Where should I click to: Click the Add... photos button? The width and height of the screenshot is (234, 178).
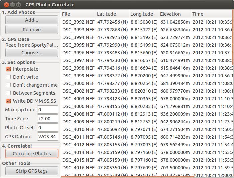point(32,20)
